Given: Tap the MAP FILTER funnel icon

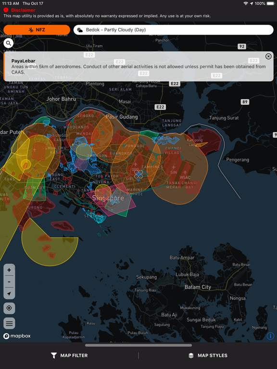Looking at the screenshot, I should (54, 356).
